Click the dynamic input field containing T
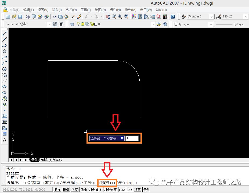 (x=132, y=138)
